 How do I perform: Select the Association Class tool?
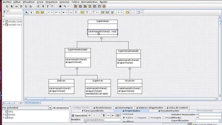112,12
